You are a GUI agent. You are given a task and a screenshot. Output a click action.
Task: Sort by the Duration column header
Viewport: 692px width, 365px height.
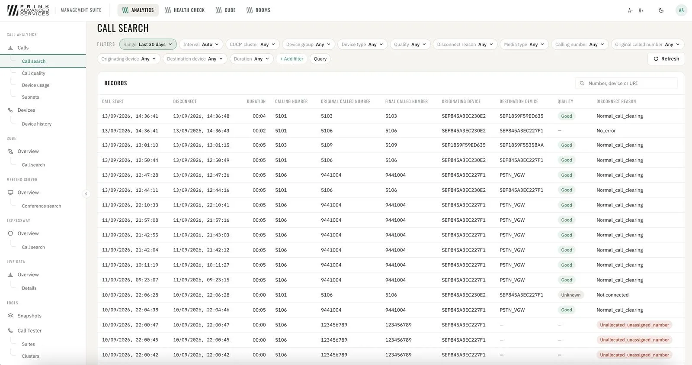pos(256,101)
